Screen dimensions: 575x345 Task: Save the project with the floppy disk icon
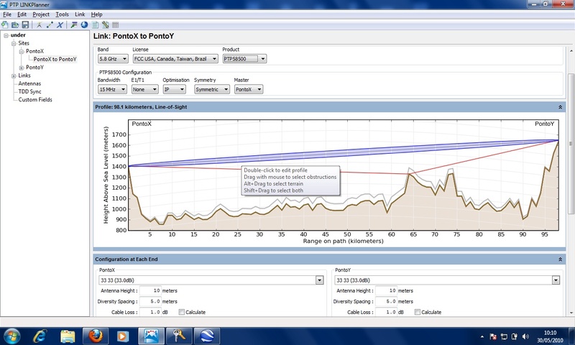pyautogui.click(x=24, y=24)
